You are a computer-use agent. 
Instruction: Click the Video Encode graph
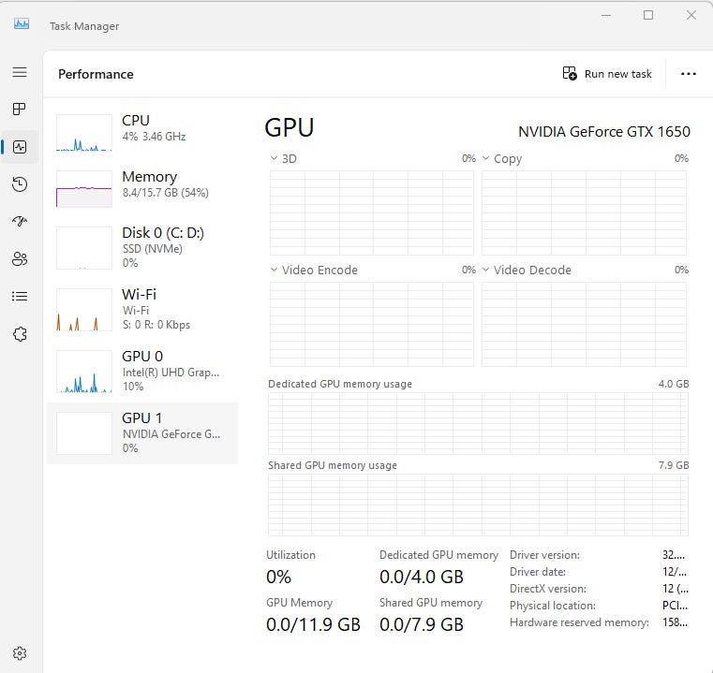[x=372, y=324]
